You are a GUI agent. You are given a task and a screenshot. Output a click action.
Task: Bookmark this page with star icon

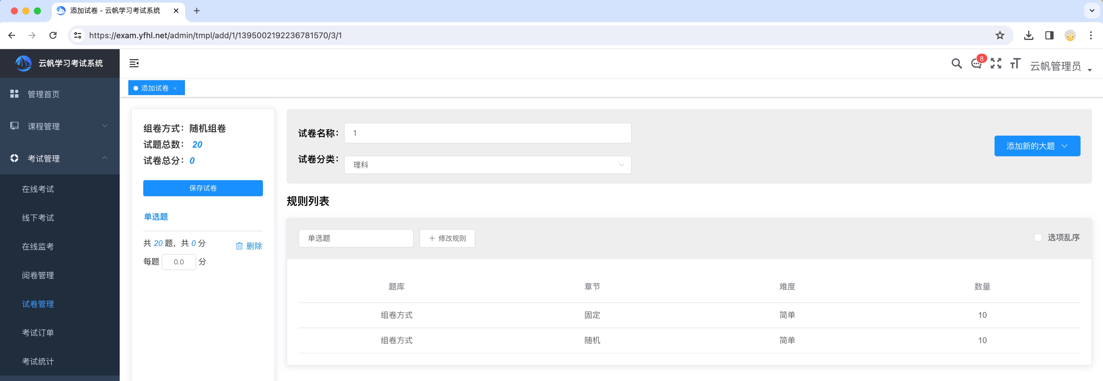pyautogui.click(x=1000, y=35)
